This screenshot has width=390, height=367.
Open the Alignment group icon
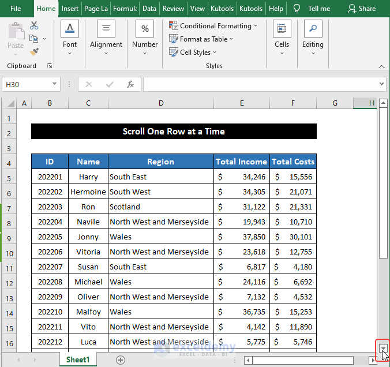pyautogui.click(x=106, y=29)
